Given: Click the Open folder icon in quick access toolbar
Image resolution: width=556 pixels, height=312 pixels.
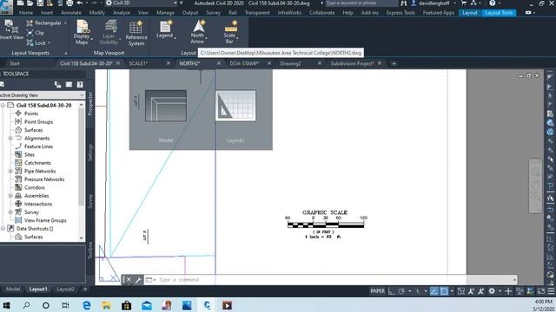Looking at the screenshot, I should click(x=30, y=3).
